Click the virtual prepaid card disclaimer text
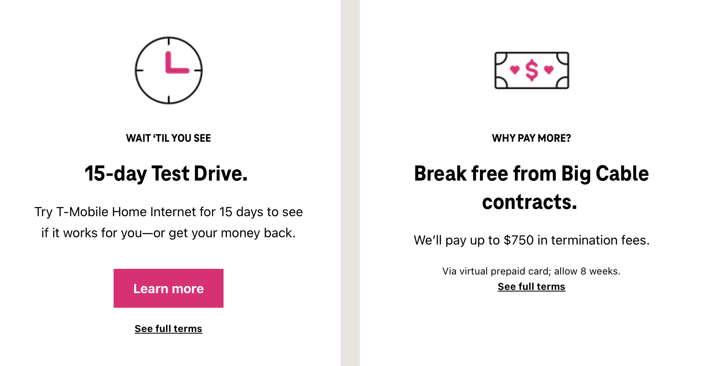Image resolution: width=701 pixels, height=366 pixels. [532, 271]
